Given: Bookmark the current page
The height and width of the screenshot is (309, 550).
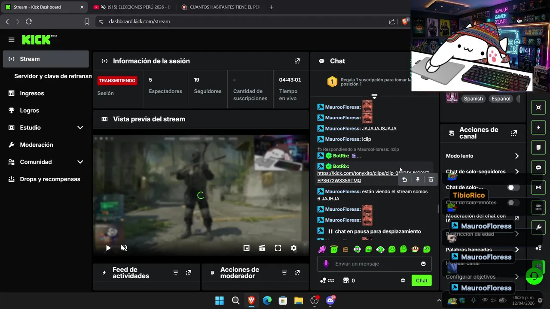Looking at the screenshot, I should tap(87, 21).
